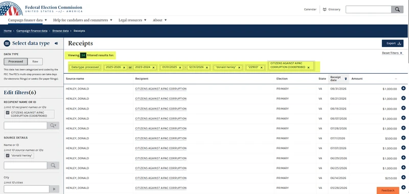Viewport: 409px width, 194px height.
Task: Click the State column header
Action: [x=322, y=79]
